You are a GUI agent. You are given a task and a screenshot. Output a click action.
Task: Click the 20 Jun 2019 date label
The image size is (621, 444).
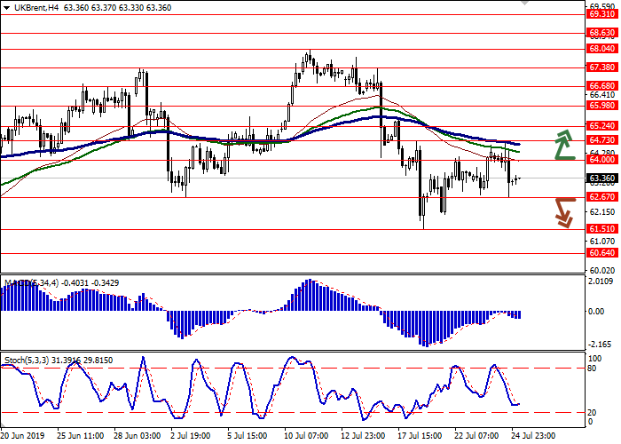pyautogui.click(x=20, y=436)
